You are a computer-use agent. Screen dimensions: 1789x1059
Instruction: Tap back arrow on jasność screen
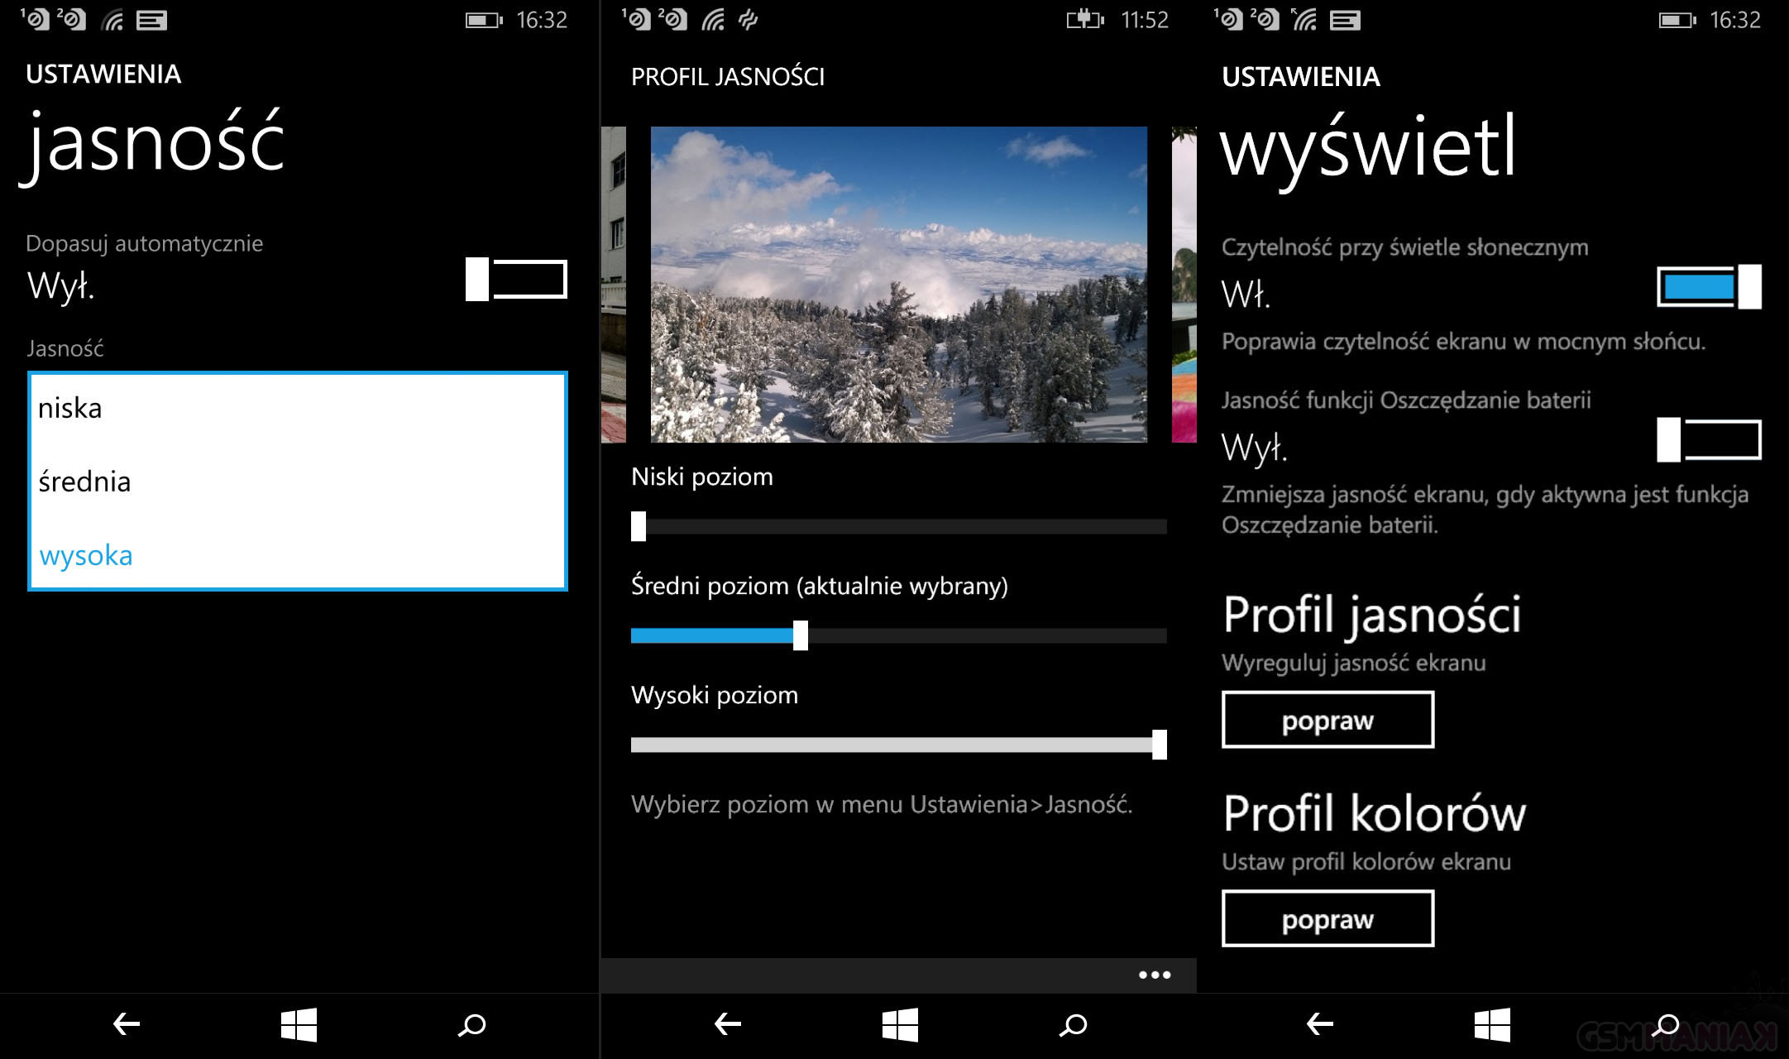(127, 1025)
